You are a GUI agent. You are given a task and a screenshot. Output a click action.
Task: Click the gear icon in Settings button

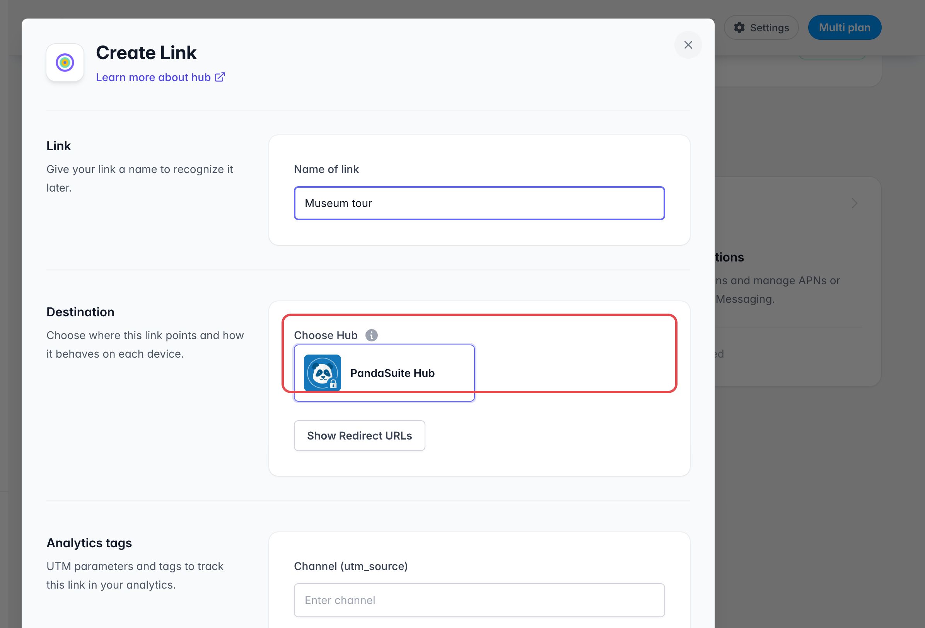[x=739, y=27]
